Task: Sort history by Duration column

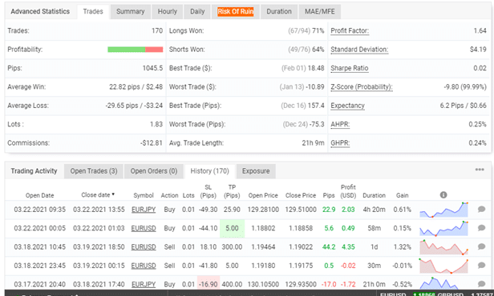Action: (x=374, y=195)
